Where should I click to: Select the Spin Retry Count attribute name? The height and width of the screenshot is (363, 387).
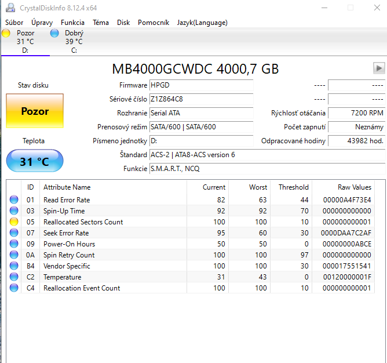click(69, 255)
